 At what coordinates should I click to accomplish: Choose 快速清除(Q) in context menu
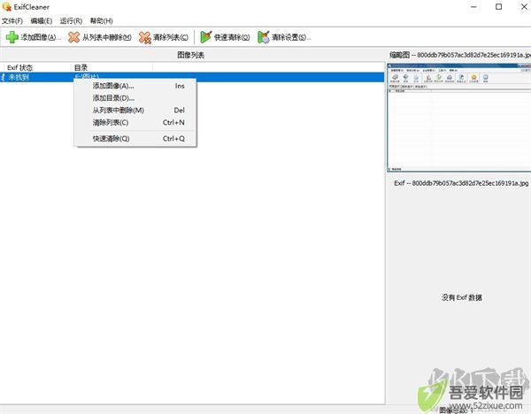[x=135, y=139]
